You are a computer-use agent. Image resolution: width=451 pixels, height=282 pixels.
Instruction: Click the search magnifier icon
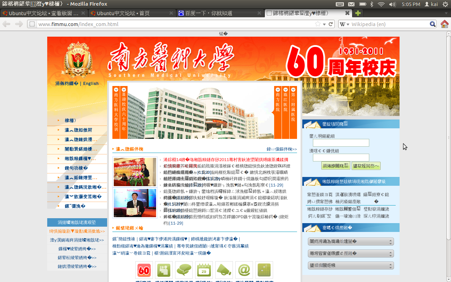click(433, 24)
